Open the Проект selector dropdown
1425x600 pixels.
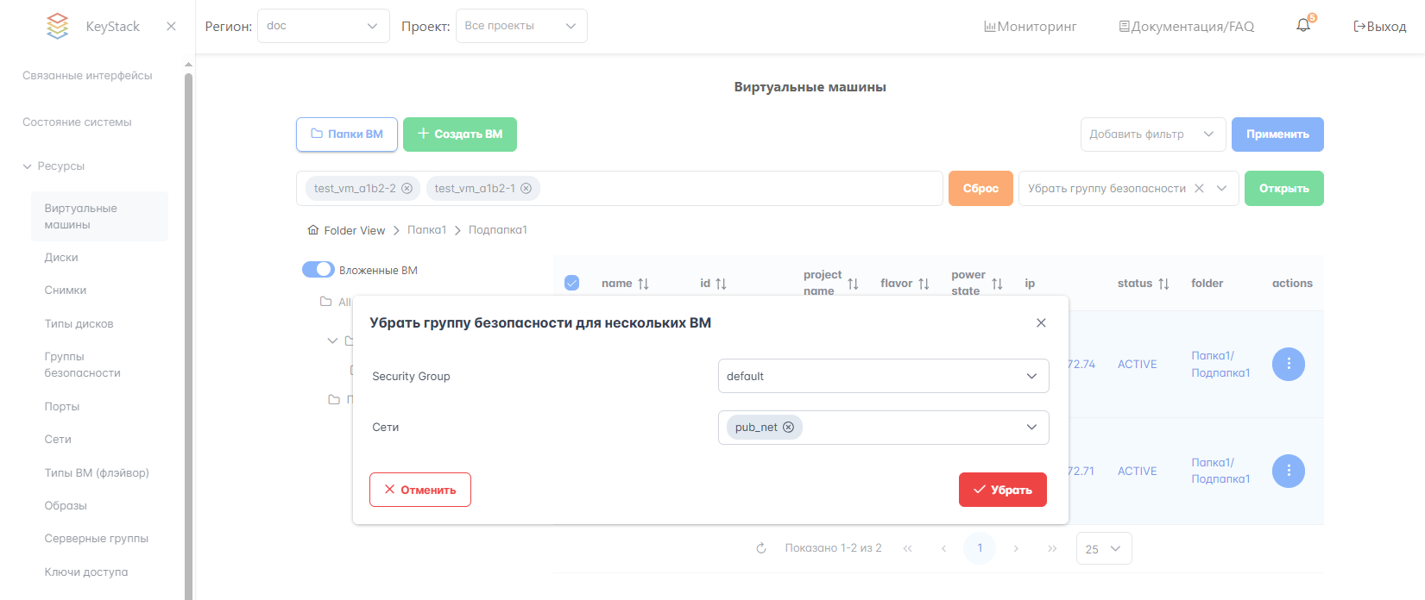point(520,26)
